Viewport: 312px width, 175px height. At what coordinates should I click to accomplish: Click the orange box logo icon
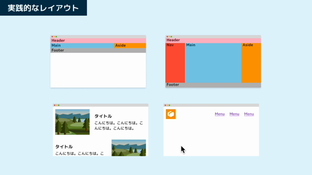click(171, 114)
